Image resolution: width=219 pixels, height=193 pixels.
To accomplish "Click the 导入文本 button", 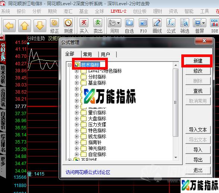I will coord(198,130).
